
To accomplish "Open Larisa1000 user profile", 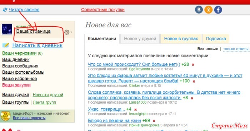I will point(137,102).
